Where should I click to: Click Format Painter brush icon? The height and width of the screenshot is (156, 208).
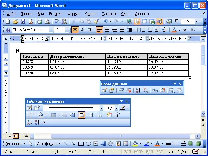(96, 21)
